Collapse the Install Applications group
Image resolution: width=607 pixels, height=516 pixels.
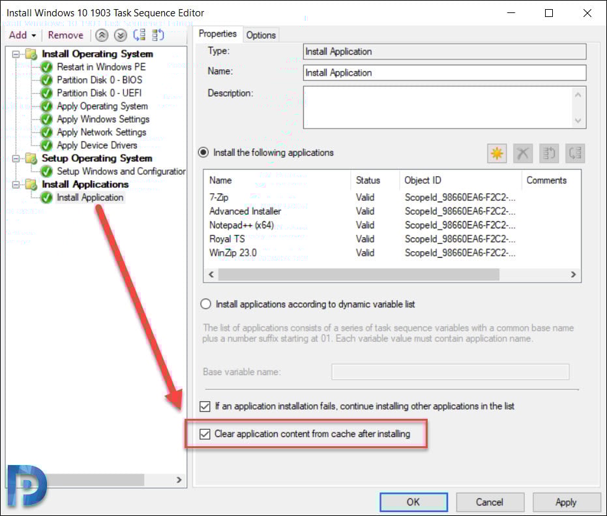coord(16,185)
